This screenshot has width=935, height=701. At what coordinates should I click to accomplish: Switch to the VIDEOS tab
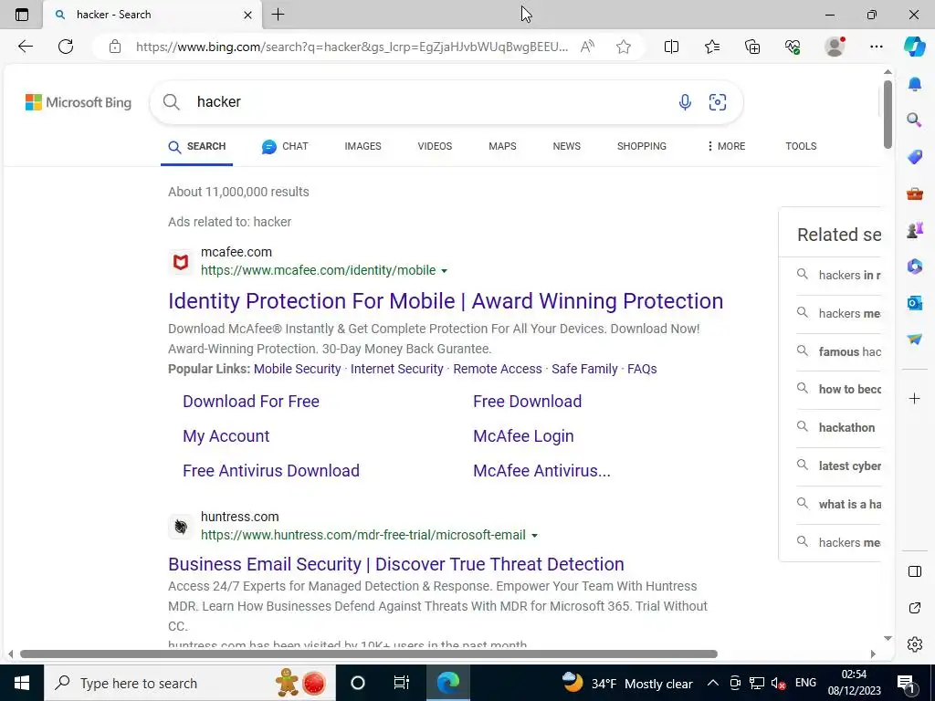point(435,146)
